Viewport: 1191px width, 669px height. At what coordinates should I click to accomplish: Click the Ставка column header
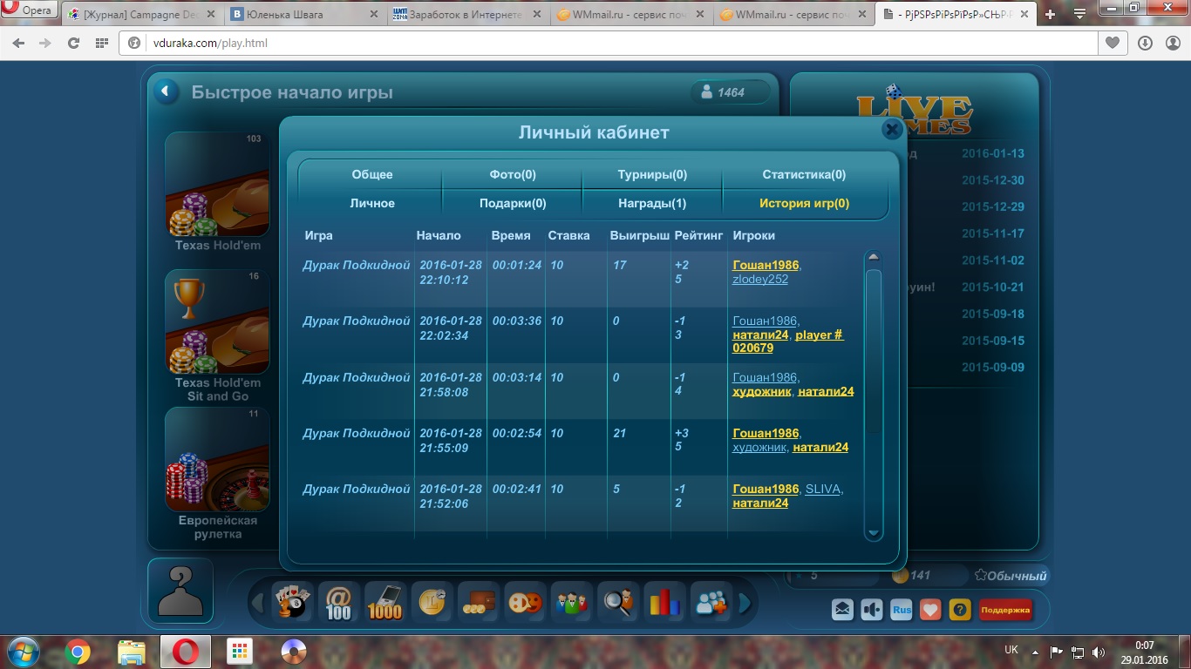[568, 235]
